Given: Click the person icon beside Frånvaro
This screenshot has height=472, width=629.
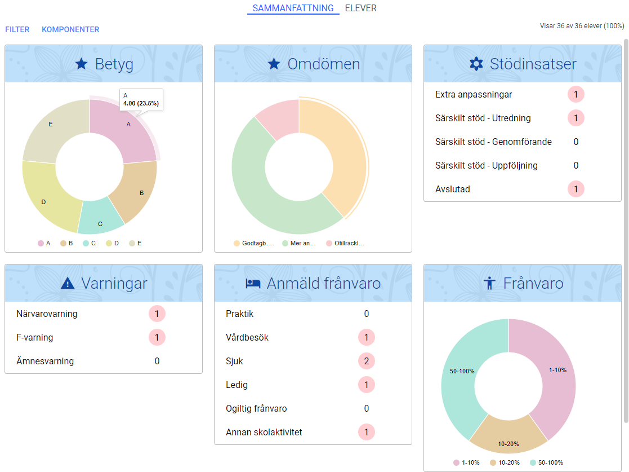Looking at the screenshot, I should (x=489, y=283).
